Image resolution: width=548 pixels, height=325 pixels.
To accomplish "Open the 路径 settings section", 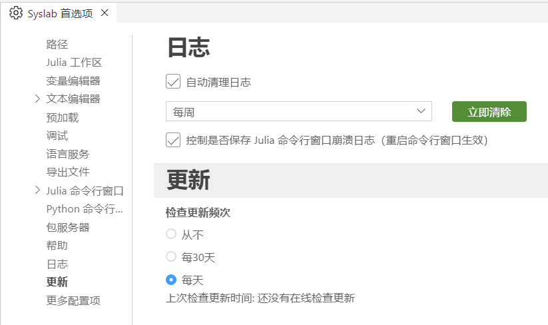I will pyautogui.click(x=57, y=45).
